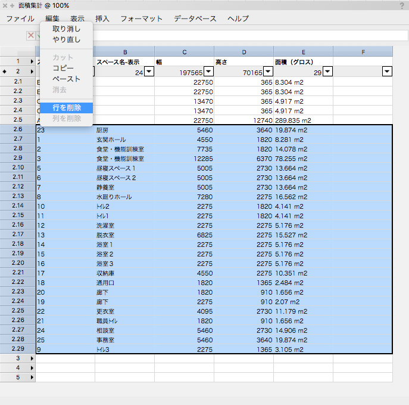Click the 玄関ホール cell

point(124,140)
